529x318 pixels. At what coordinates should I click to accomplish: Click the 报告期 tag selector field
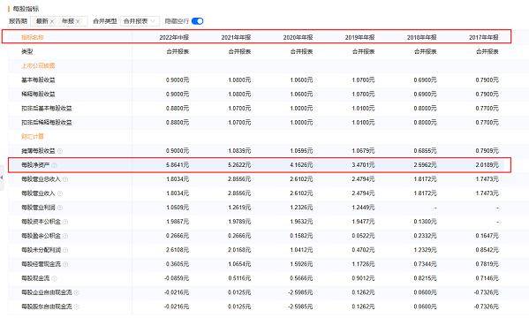pyautogui.click(x=58, y=21)
